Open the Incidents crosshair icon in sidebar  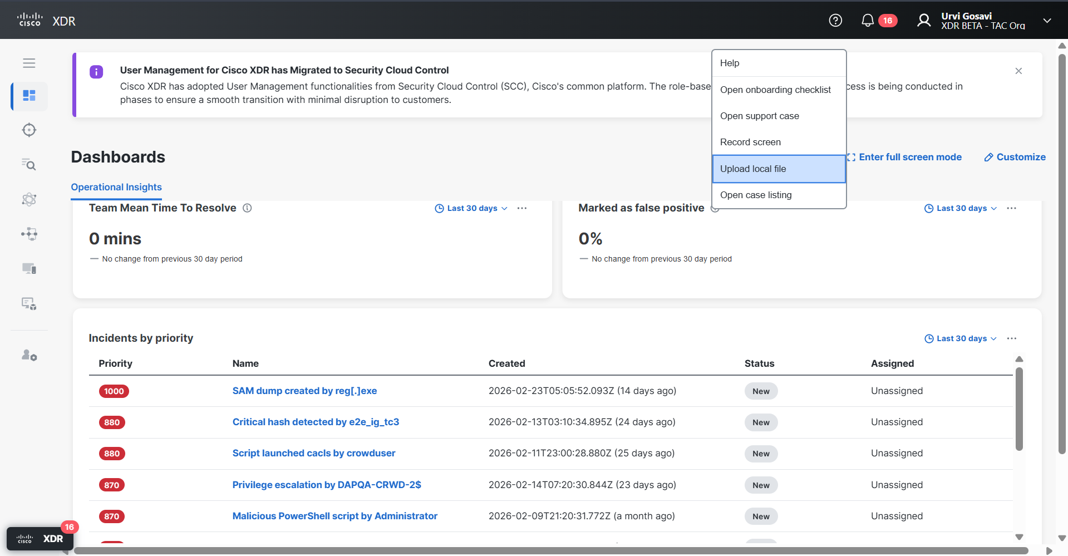(29, 130)
